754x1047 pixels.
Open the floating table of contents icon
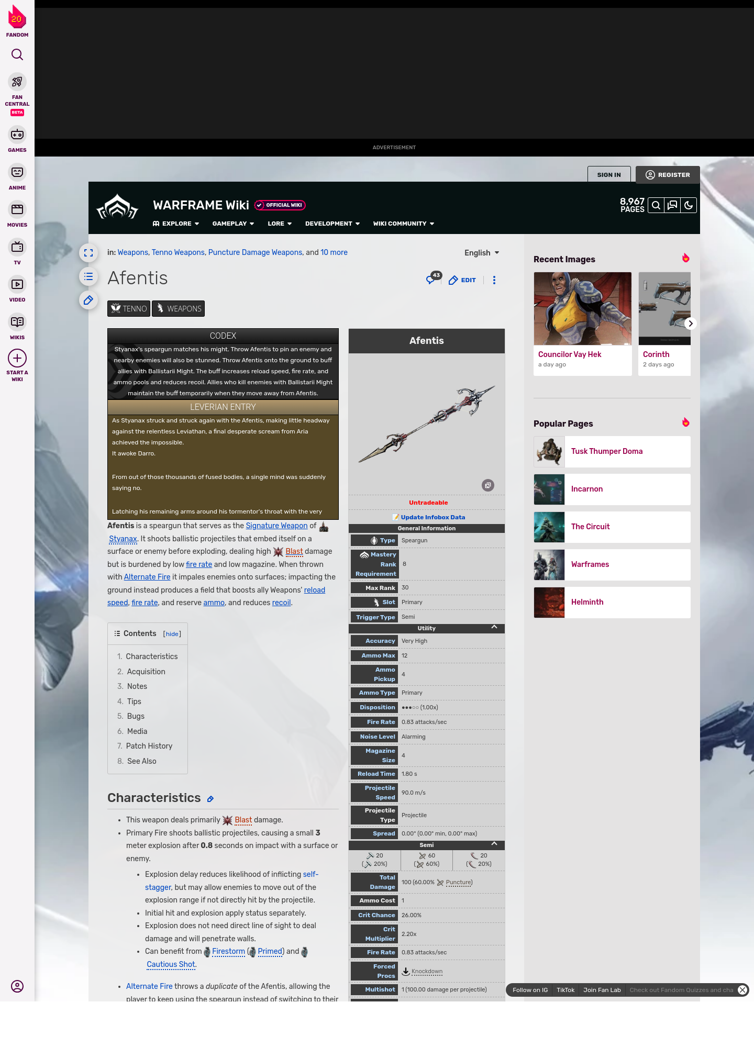[88, 276]
